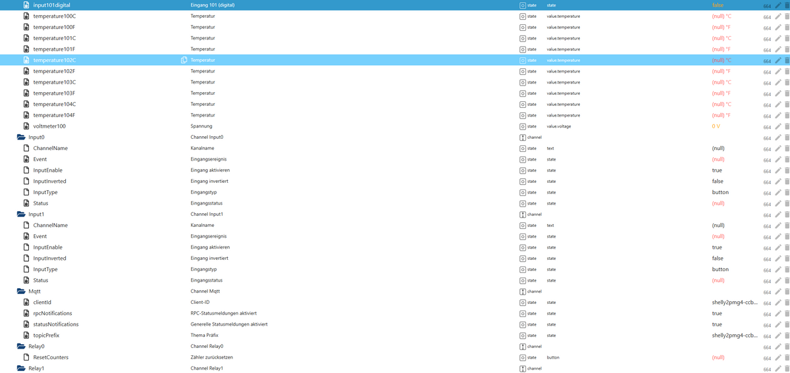The image size is (790, 373).
Task: Delete the Input0 channel via trash icon
Action: click(787, 137)
